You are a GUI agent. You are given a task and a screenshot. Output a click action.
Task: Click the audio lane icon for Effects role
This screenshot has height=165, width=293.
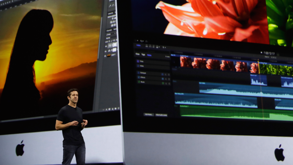[163, 79]
